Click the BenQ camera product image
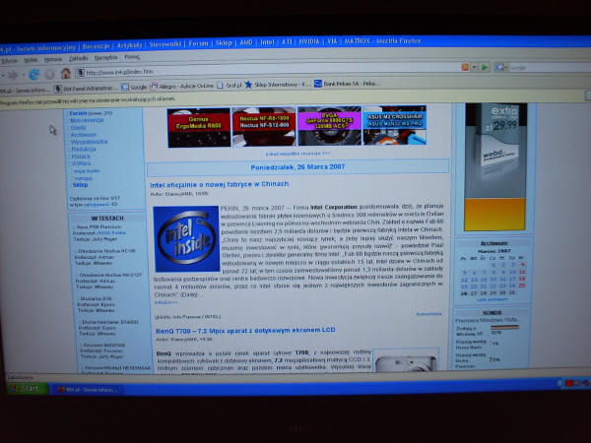Image resolution: width=591 pixels, height=443 pixels. (406, 360)
